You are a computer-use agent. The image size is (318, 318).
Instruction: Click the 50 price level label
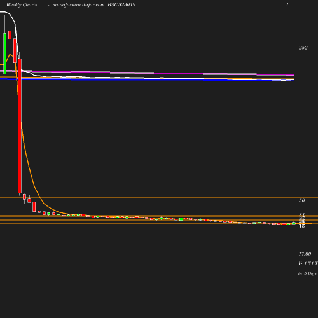301,200
